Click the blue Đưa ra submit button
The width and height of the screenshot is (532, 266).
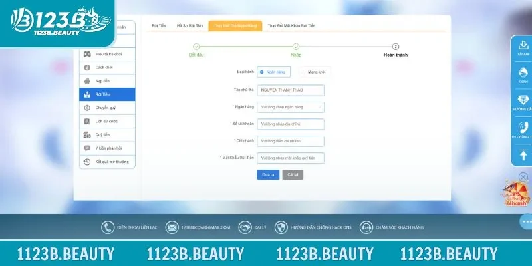(268, 174)
